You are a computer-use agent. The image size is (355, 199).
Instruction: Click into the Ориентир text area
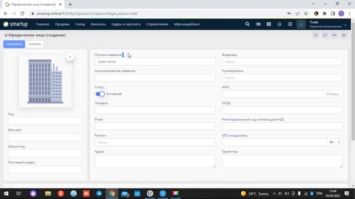tap(282, 161)
